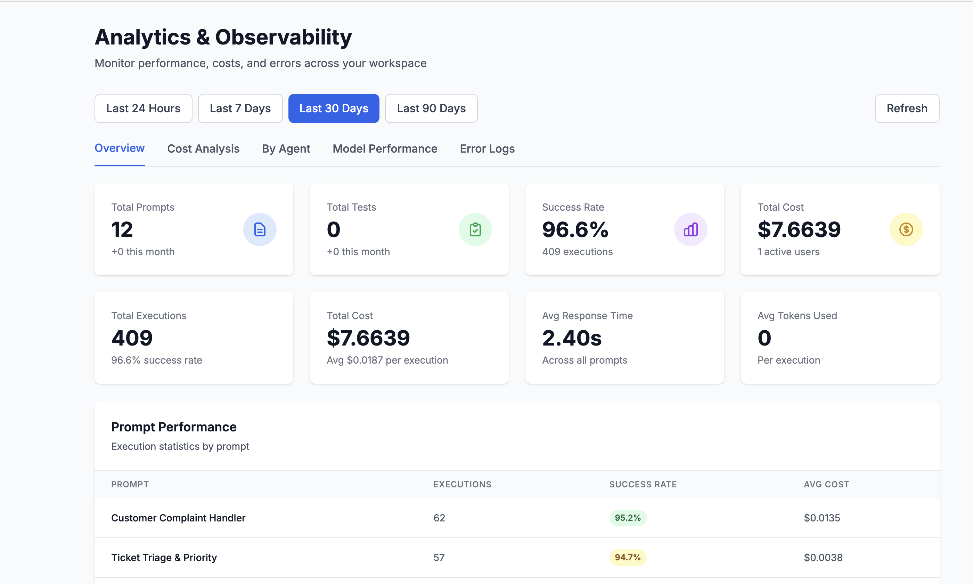Click the SUCCESS RATE column header
The width and height of the screenshot is (973, 584).
[x=643, y=484]
